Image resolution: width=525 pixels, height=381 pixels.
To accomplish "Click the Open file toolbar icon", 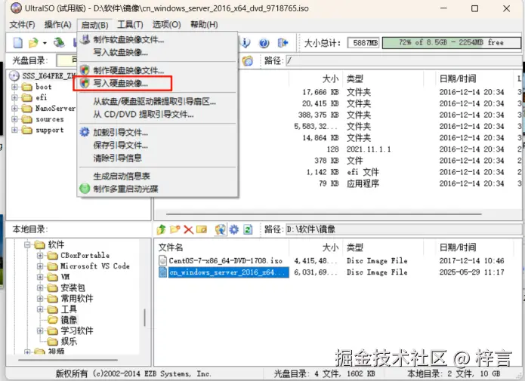I will [33, 43].
